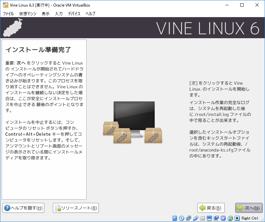This screenshot has width=265, height=222.
Task: Open the 表示 menu
Action: tap(46, 14)
